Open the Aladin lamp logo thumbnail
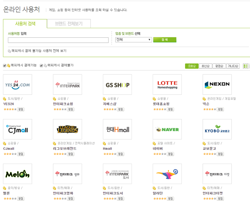The height and width of the screenshot is (206, 250). coord(167,174)
